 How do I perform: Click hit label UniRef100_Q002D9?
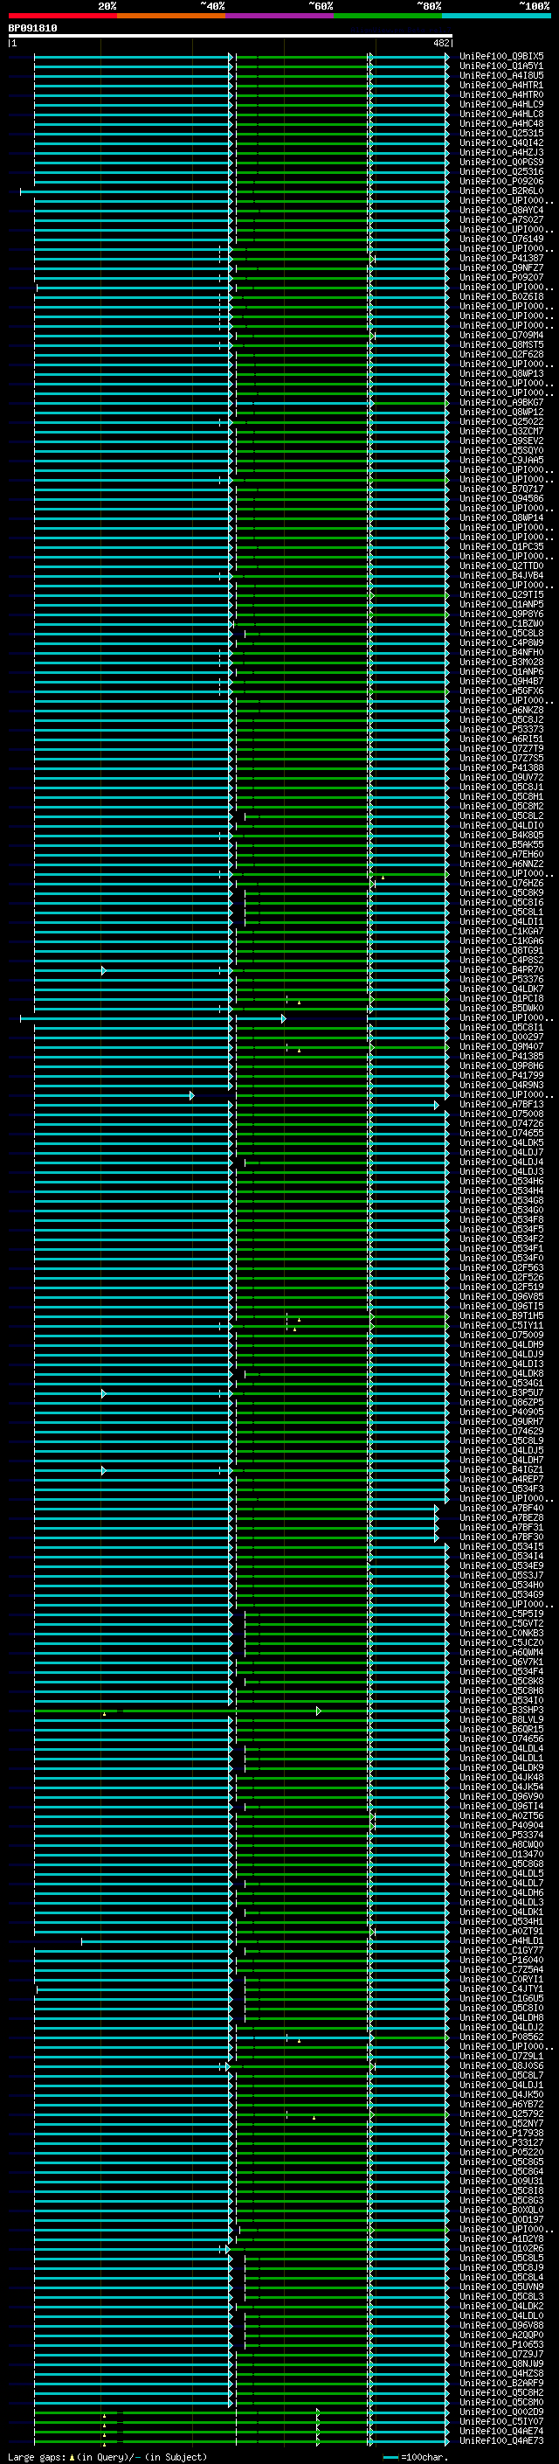(x=501, y=2412)
